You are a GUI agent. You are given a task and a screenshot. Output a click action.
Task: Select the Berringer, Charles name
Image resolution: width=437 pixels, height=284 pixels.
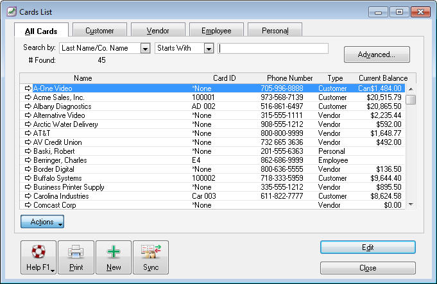(60, 160)
